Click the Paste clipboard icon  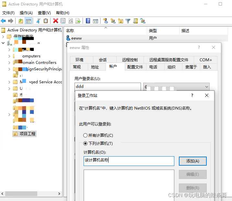46,21
